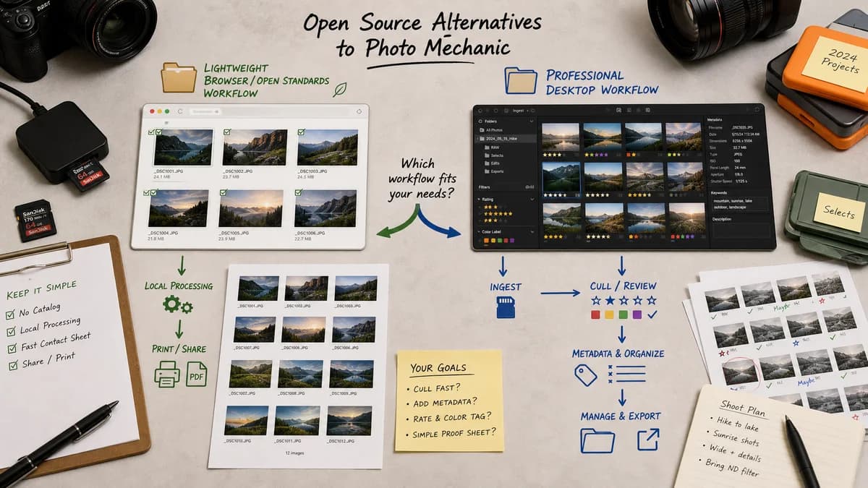Click the export arrow icon under Manage & Export

tap(648, 439)
